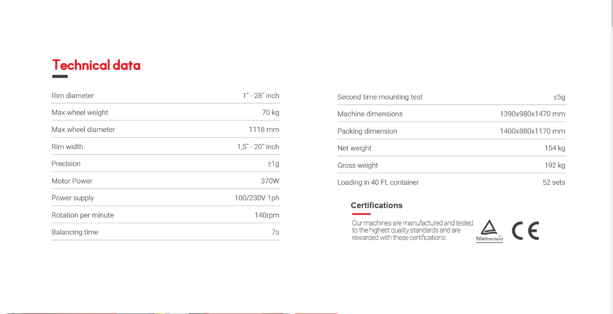Click the Rim width row label
The width and height of the screenshot is (613, 314).
click(x=67, y=147)
